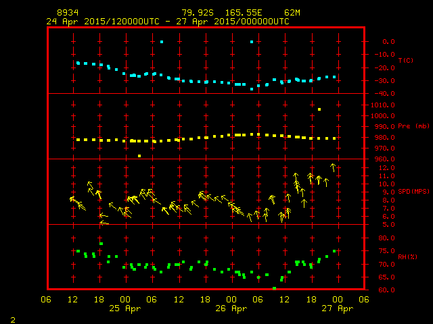Click the 11.0 wind speed tick label
Image resolution: width=433 pixels, height=324 pixels.
(x=386, y=175)
